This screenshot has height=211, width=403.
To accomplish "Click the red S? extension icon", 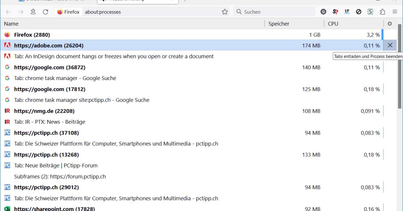I will [335, 12].
